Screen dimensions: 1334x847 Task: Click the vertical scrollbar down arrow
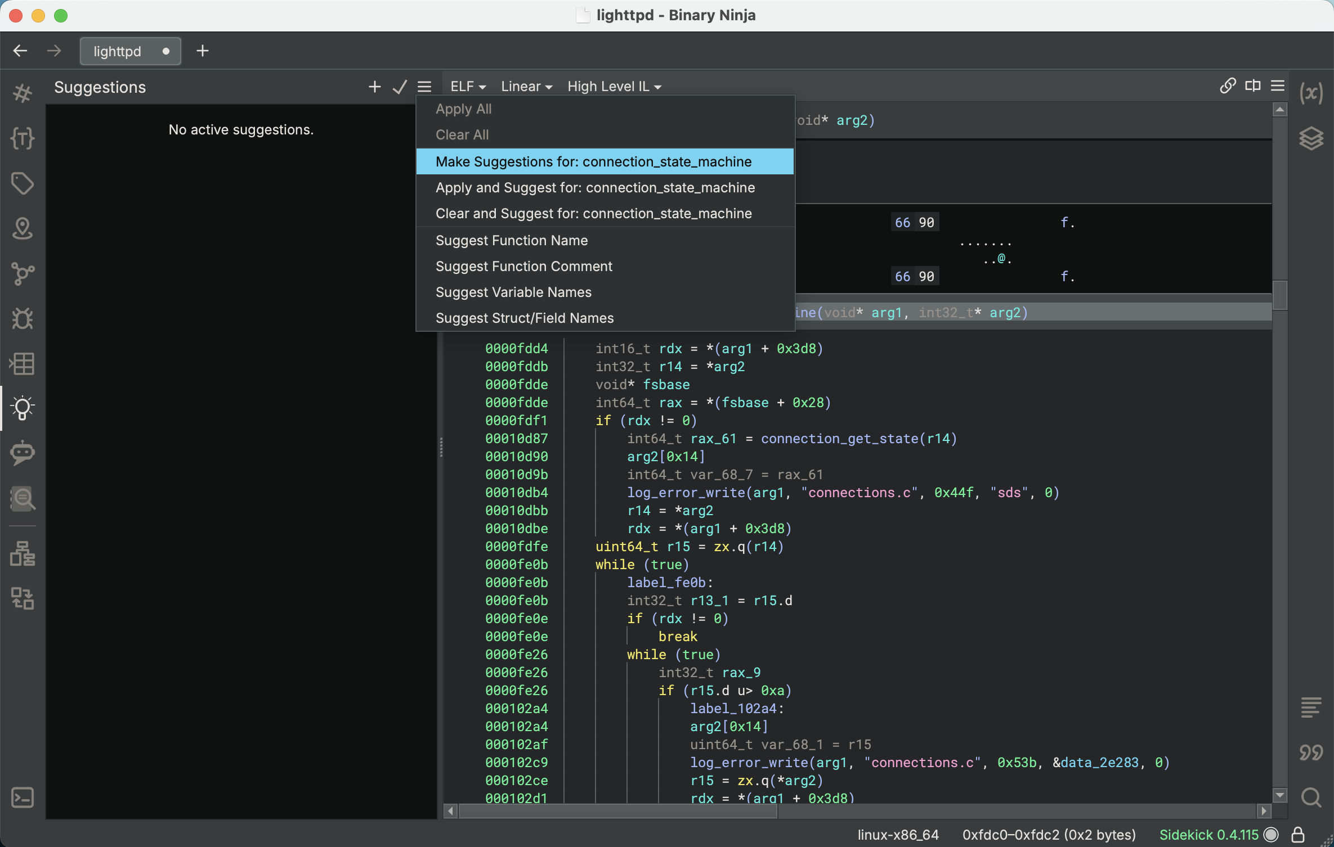(x=1279, y=795)
